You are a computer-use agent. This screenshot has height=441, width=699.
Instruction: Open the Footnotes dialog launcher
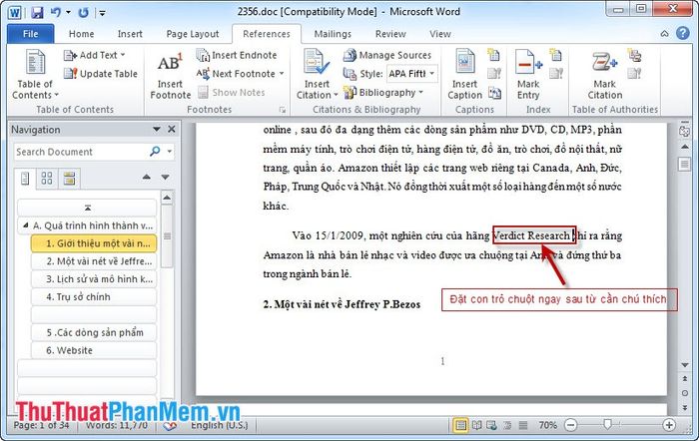pyautogui.click(x=282, y=110)
